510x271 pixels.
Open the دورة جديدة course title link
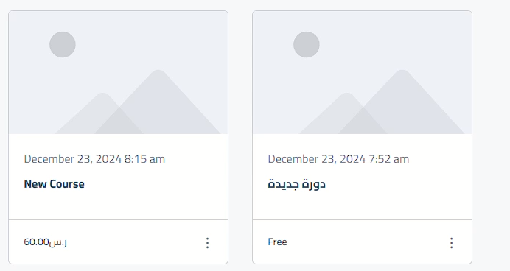click(x=296, y=184)
